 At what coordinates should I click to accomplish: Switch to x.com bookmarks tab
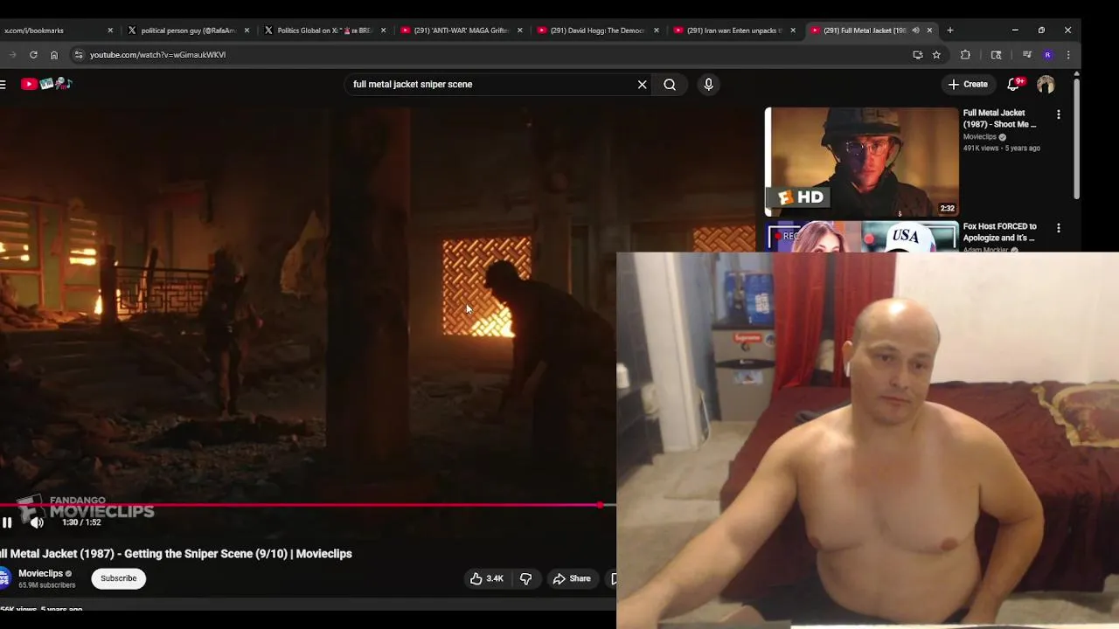coord(54,31)
